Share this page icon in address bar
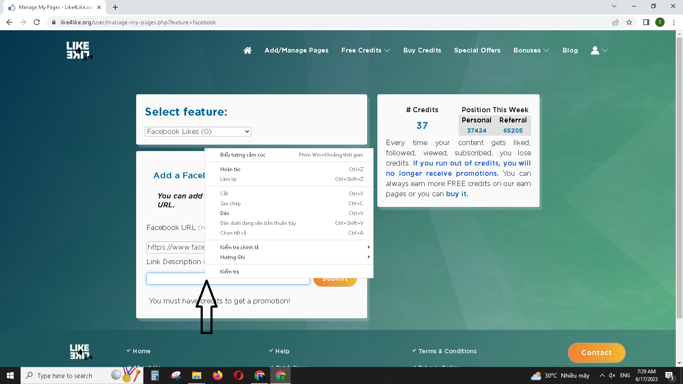683x384 pixels. coord(616,22)
